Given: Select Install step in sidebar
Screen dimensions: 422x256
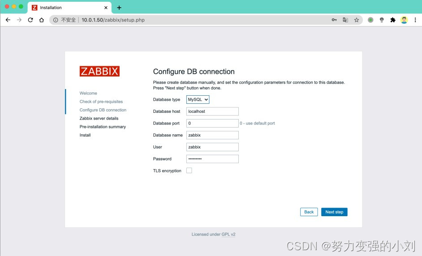Looking at the screenshot, I should point(85,135).
